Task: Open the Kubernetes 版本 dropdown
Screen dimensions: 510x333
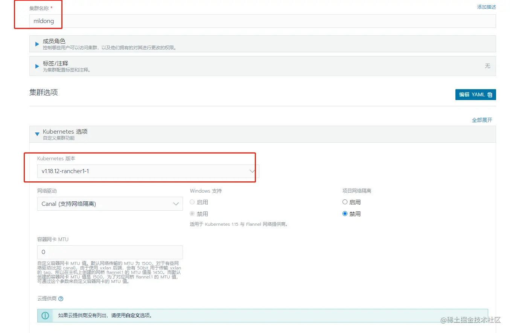Action: [x=148, y=171]
